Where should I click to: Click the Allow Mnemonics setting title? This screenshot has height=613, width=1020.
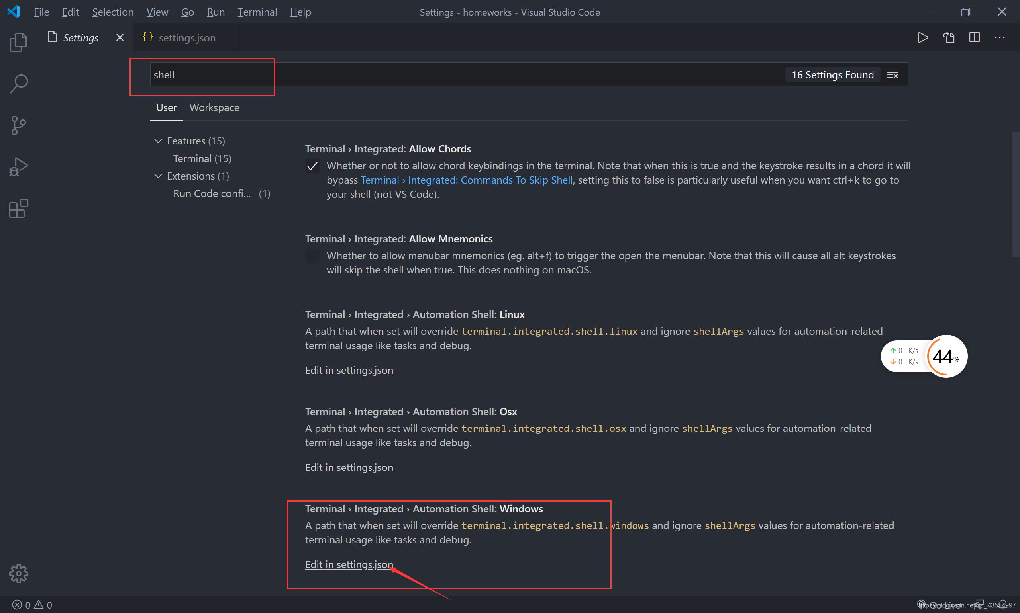point(398,239)
